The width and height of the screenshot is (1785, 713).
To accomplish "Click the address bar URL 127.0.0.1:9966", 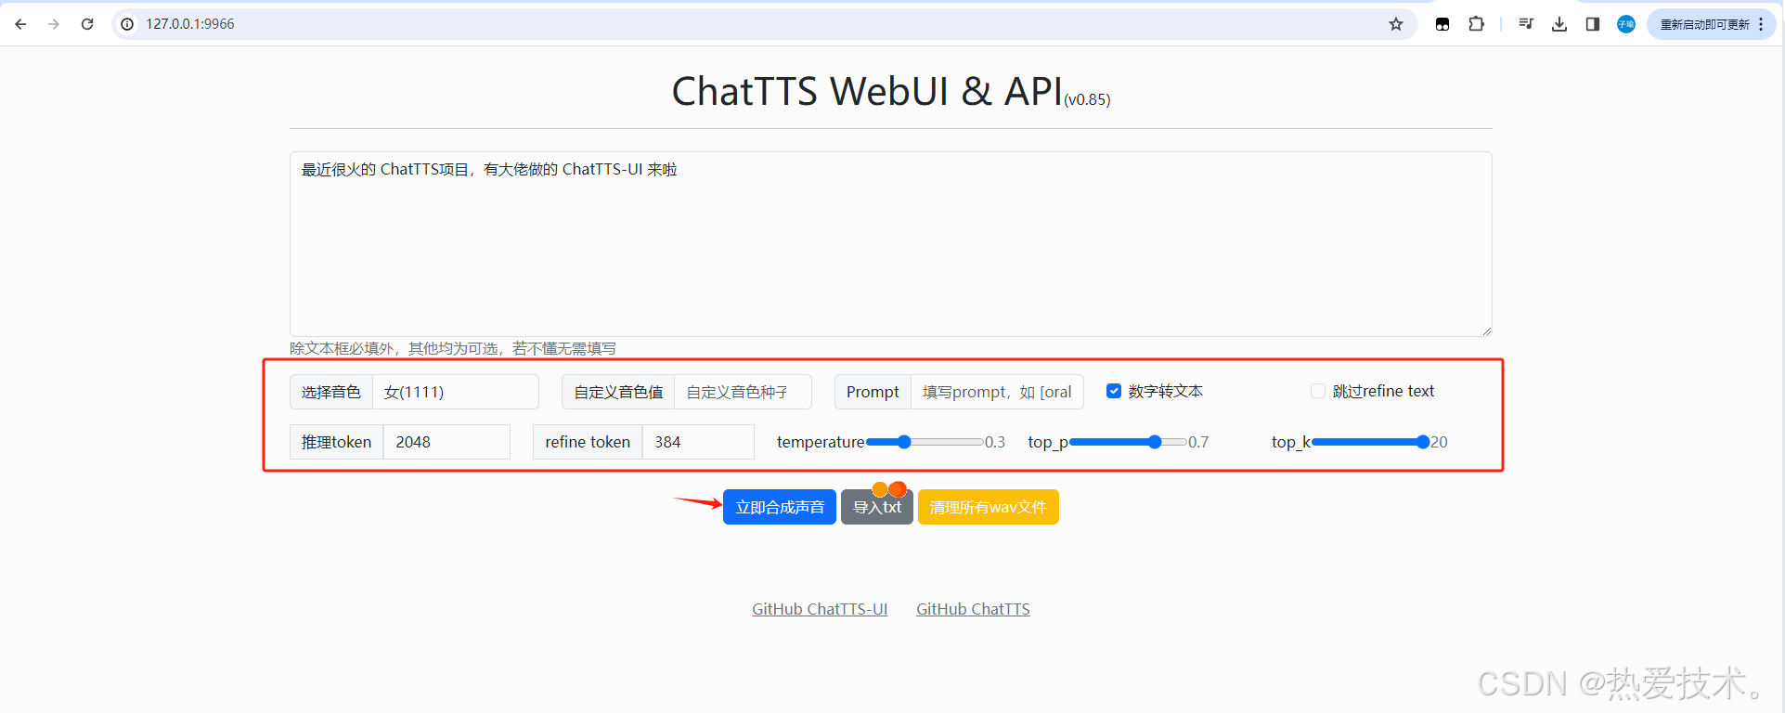I will coord(190,24).
